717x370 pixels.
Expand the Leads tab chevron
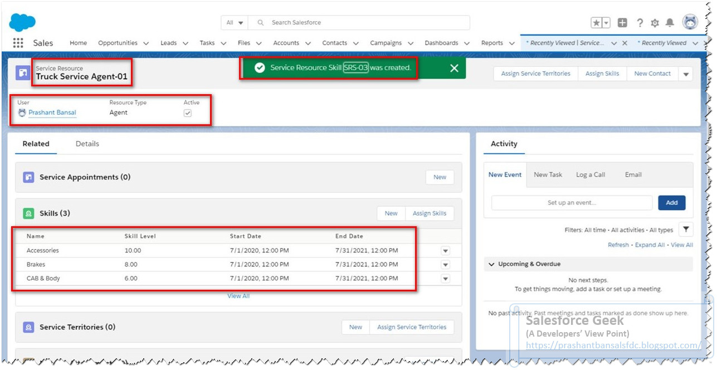pyautogui.click(x=186, y=43)
